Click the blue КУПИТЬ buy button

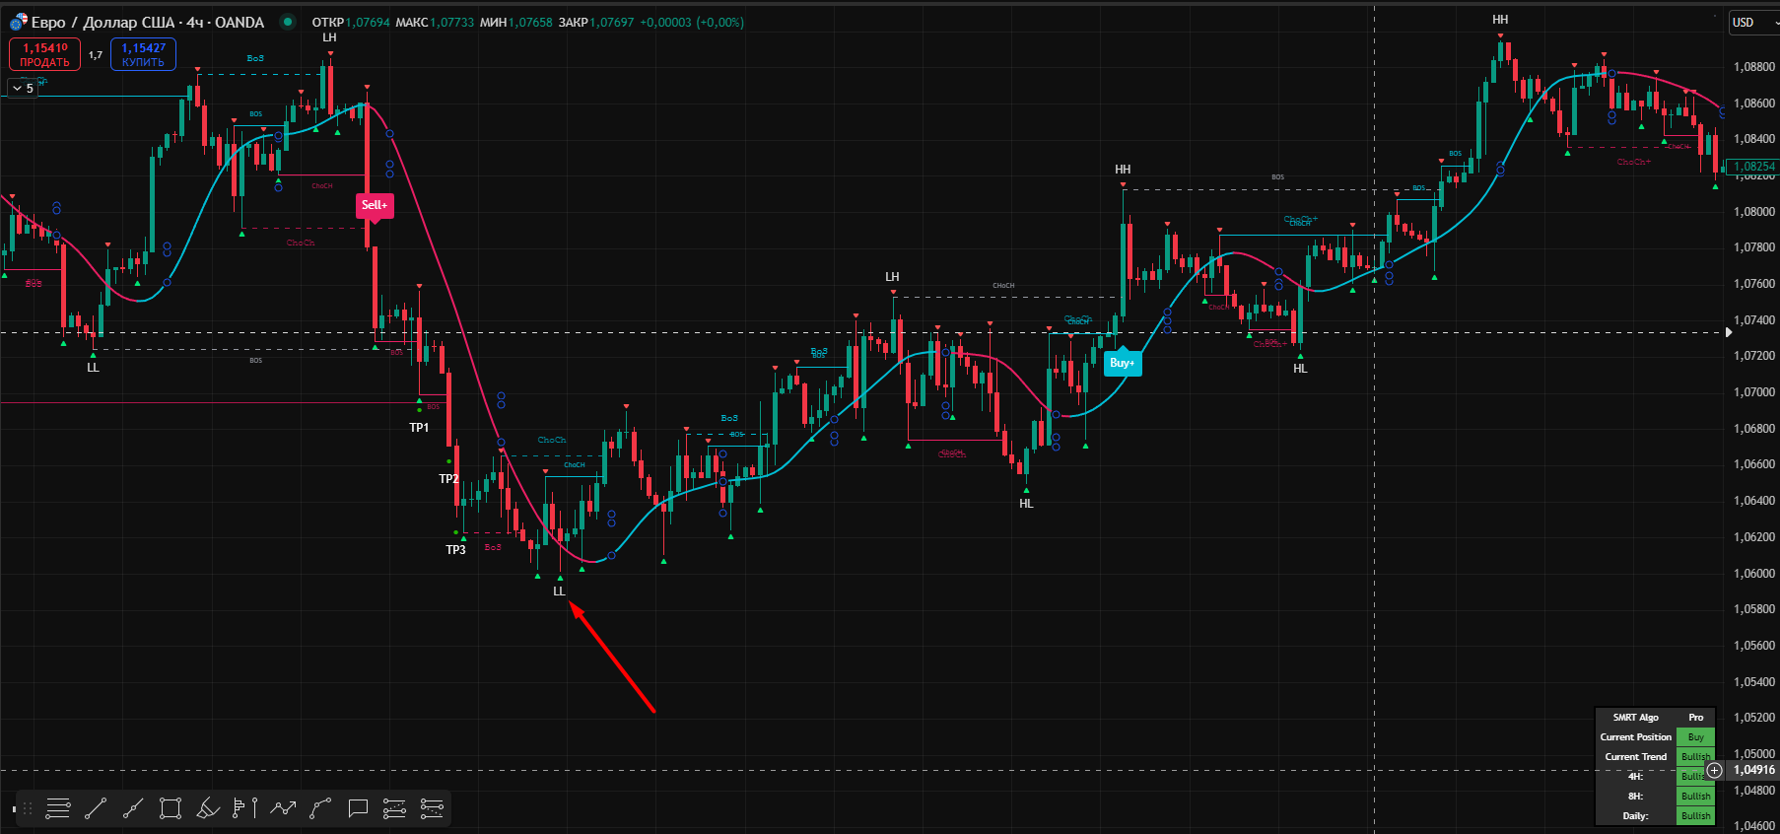point(143,55)
